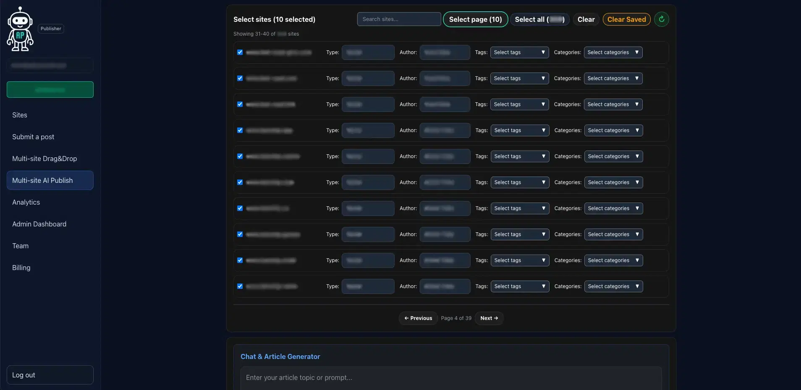801x390 pixels.
Task: Open Select tags dropdown in fourth row
Action: point(520,130)
